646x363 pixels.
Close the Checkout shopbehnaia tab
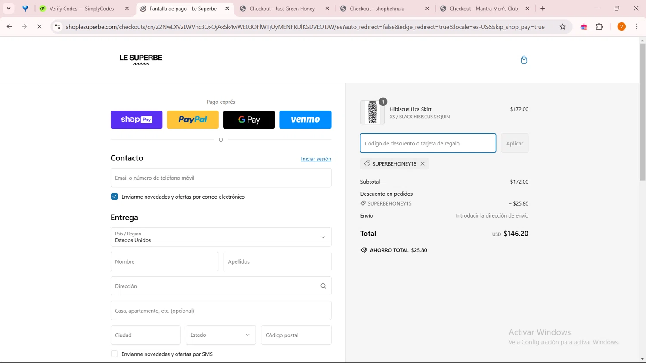coord(427,9)
